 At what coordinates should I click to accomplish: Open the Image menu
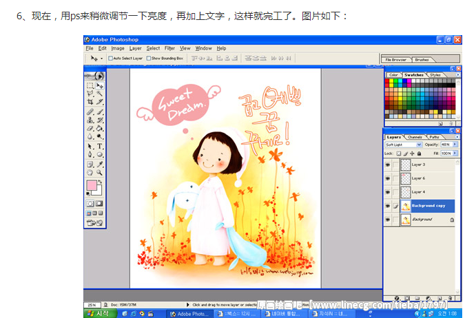[x=118, y=48]
